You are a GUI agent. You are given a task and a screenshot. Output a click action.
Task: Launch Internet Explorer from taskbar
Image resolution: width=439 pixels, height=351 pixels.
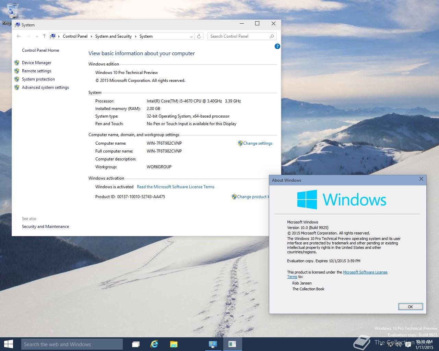pos(155,344)
